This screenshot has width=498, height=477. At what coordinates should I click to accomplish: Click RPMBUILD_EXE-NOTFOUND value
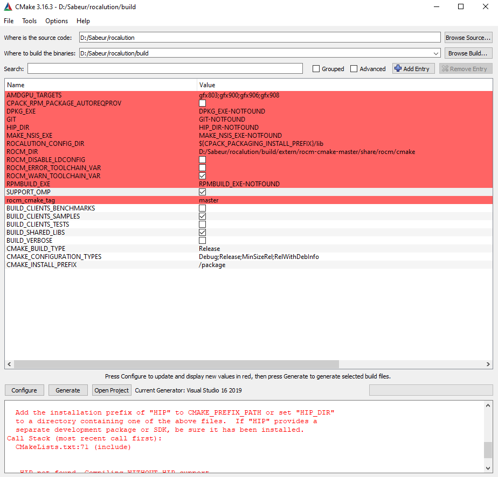239,184
